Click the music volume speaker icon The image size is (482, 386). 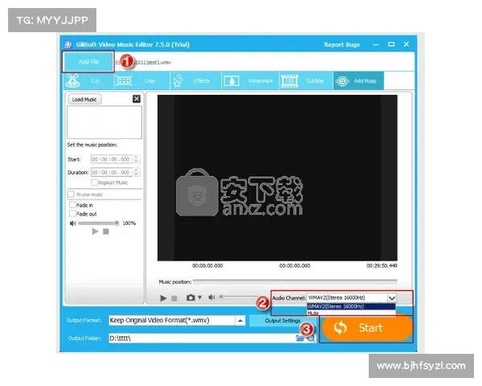pos(72,224)
